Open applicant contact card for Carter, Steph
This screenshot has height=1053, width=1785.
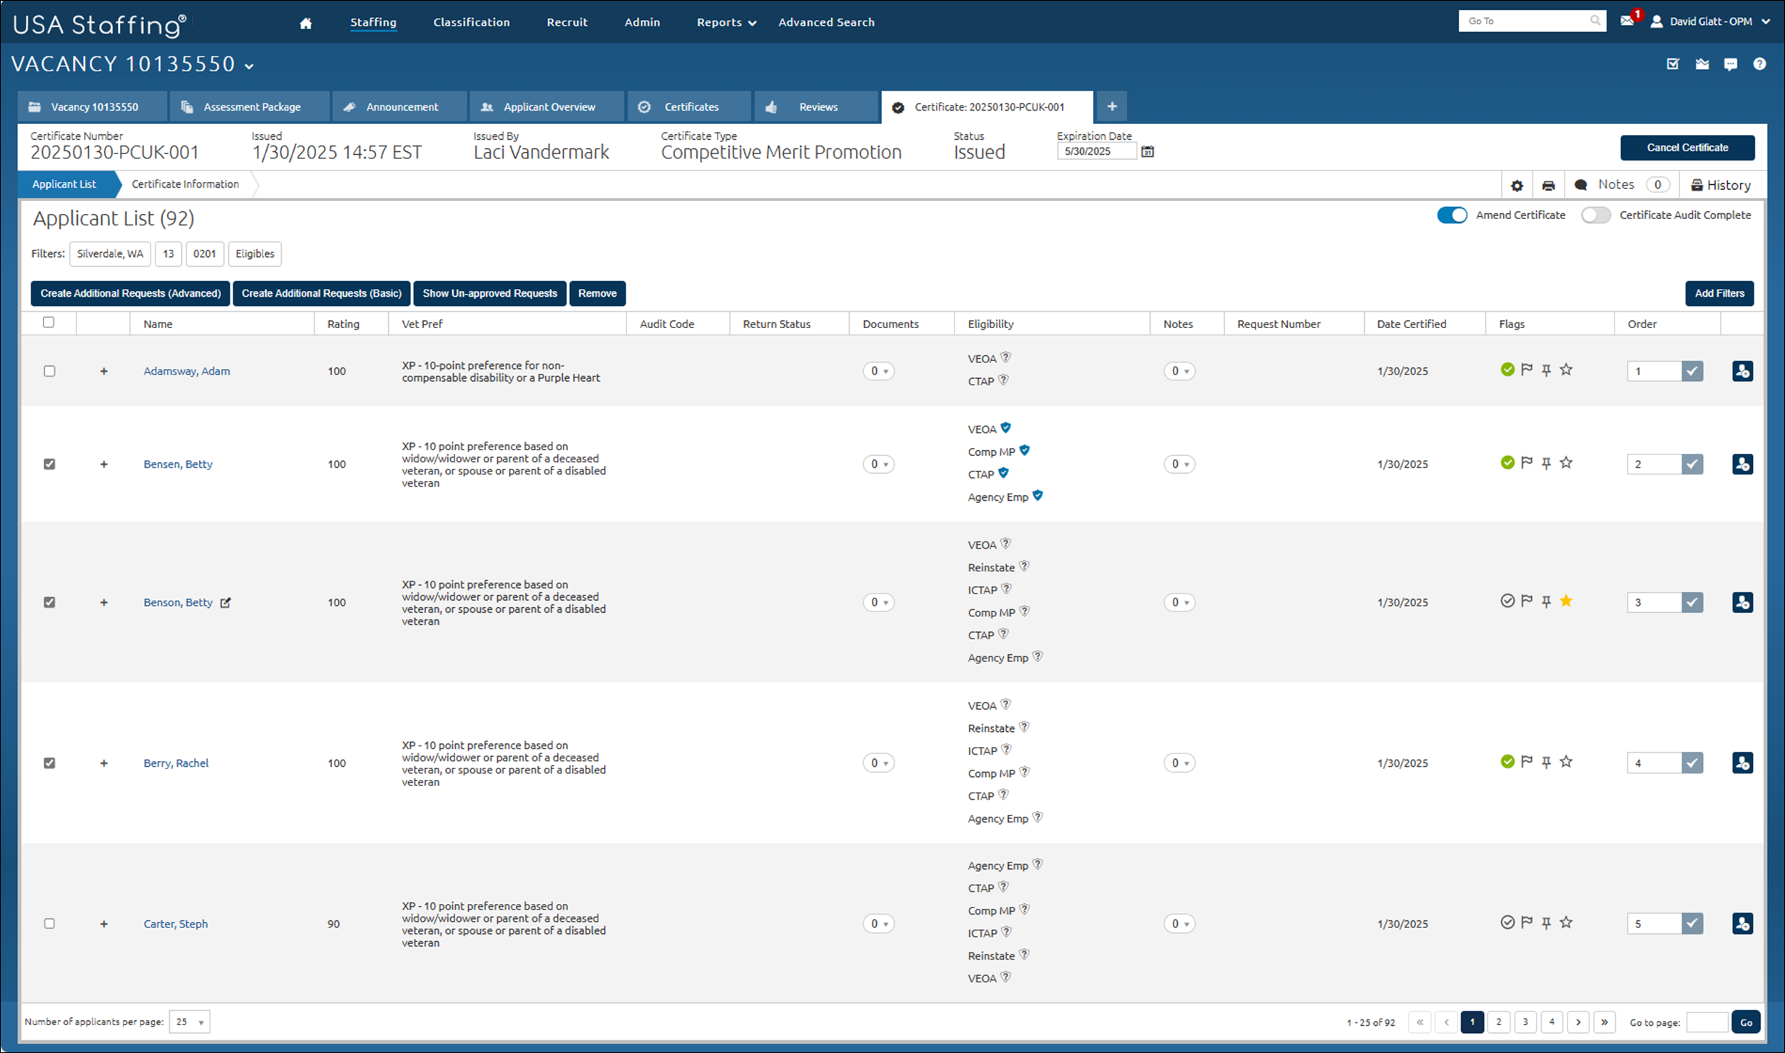click(1743, 923)
